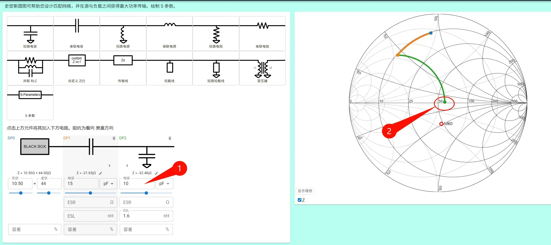Screen dimensions: 551x245
Task: Click the 显示理想 button
Action: point(305,191)
